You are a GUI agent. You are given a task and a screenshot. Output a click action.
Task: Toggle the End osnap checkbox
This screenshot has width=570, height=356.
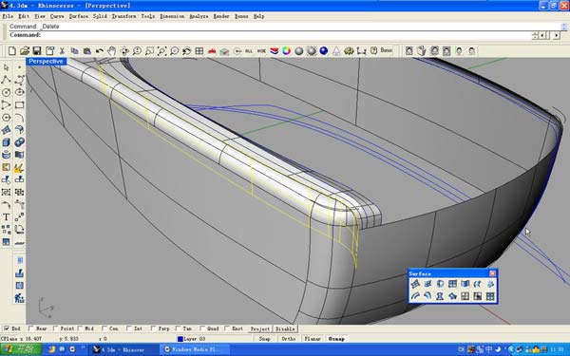pyautogui.click(x=7, y=328)
